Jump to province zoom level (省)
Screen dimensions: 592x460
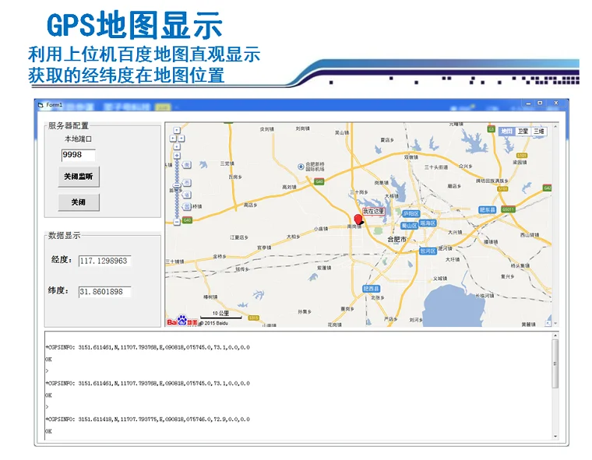186,195
